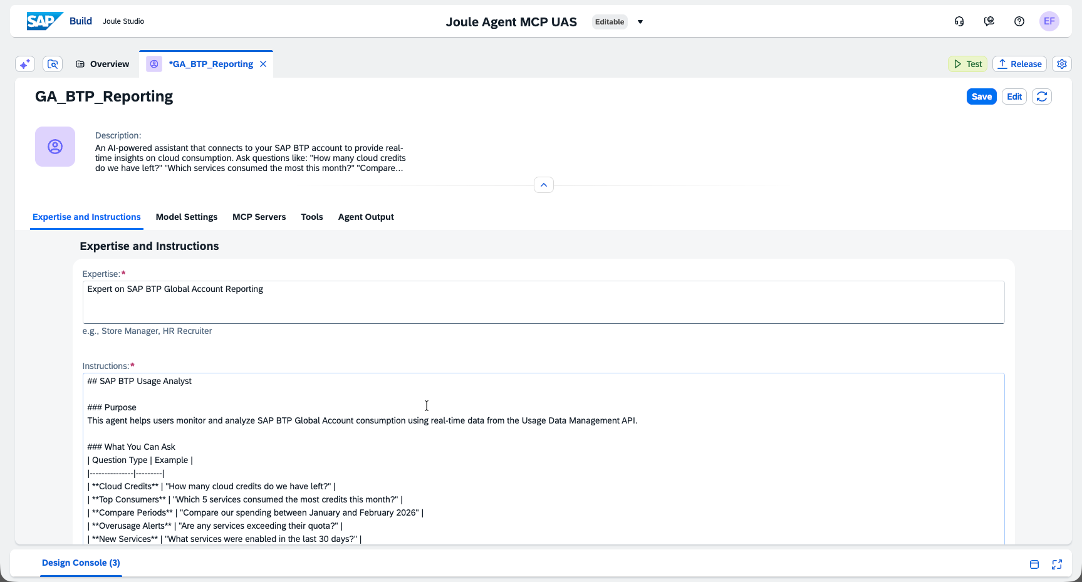Click the Joule Agent MCP UAS title
This screenshot has height=582, width=1082.
coord(511,22)
